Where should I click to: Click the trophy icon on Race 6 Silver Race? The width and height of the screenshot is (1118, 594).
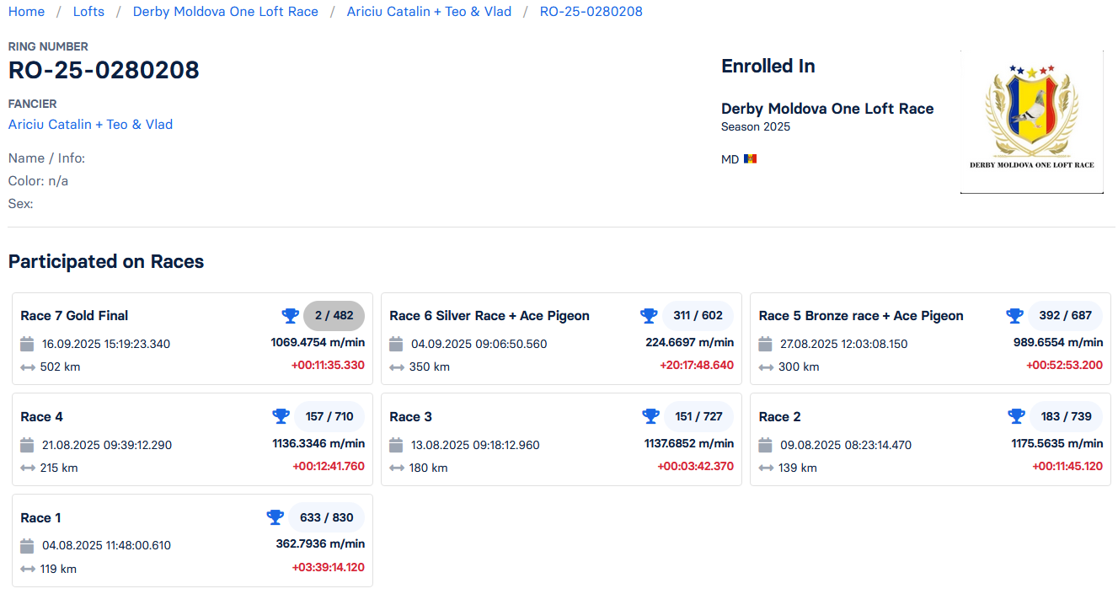pyautogui.click(x=649, y=316)
